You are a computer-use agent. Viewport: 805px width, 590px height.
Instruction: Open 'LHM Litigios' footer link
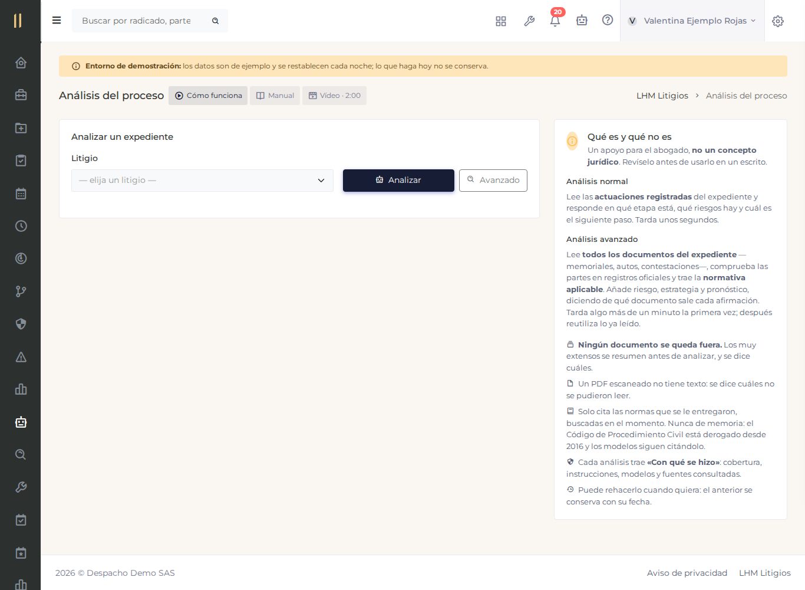coord(765,573)
